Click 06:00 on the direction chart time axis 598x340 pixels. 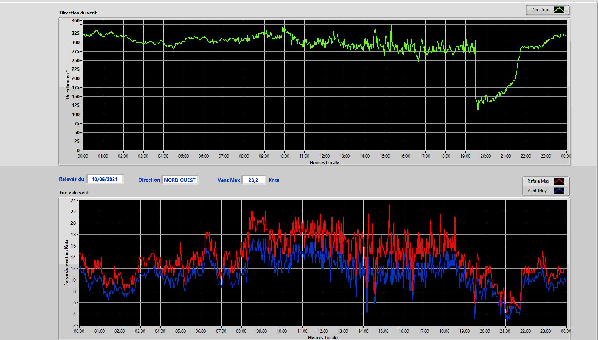pos(204,156)
